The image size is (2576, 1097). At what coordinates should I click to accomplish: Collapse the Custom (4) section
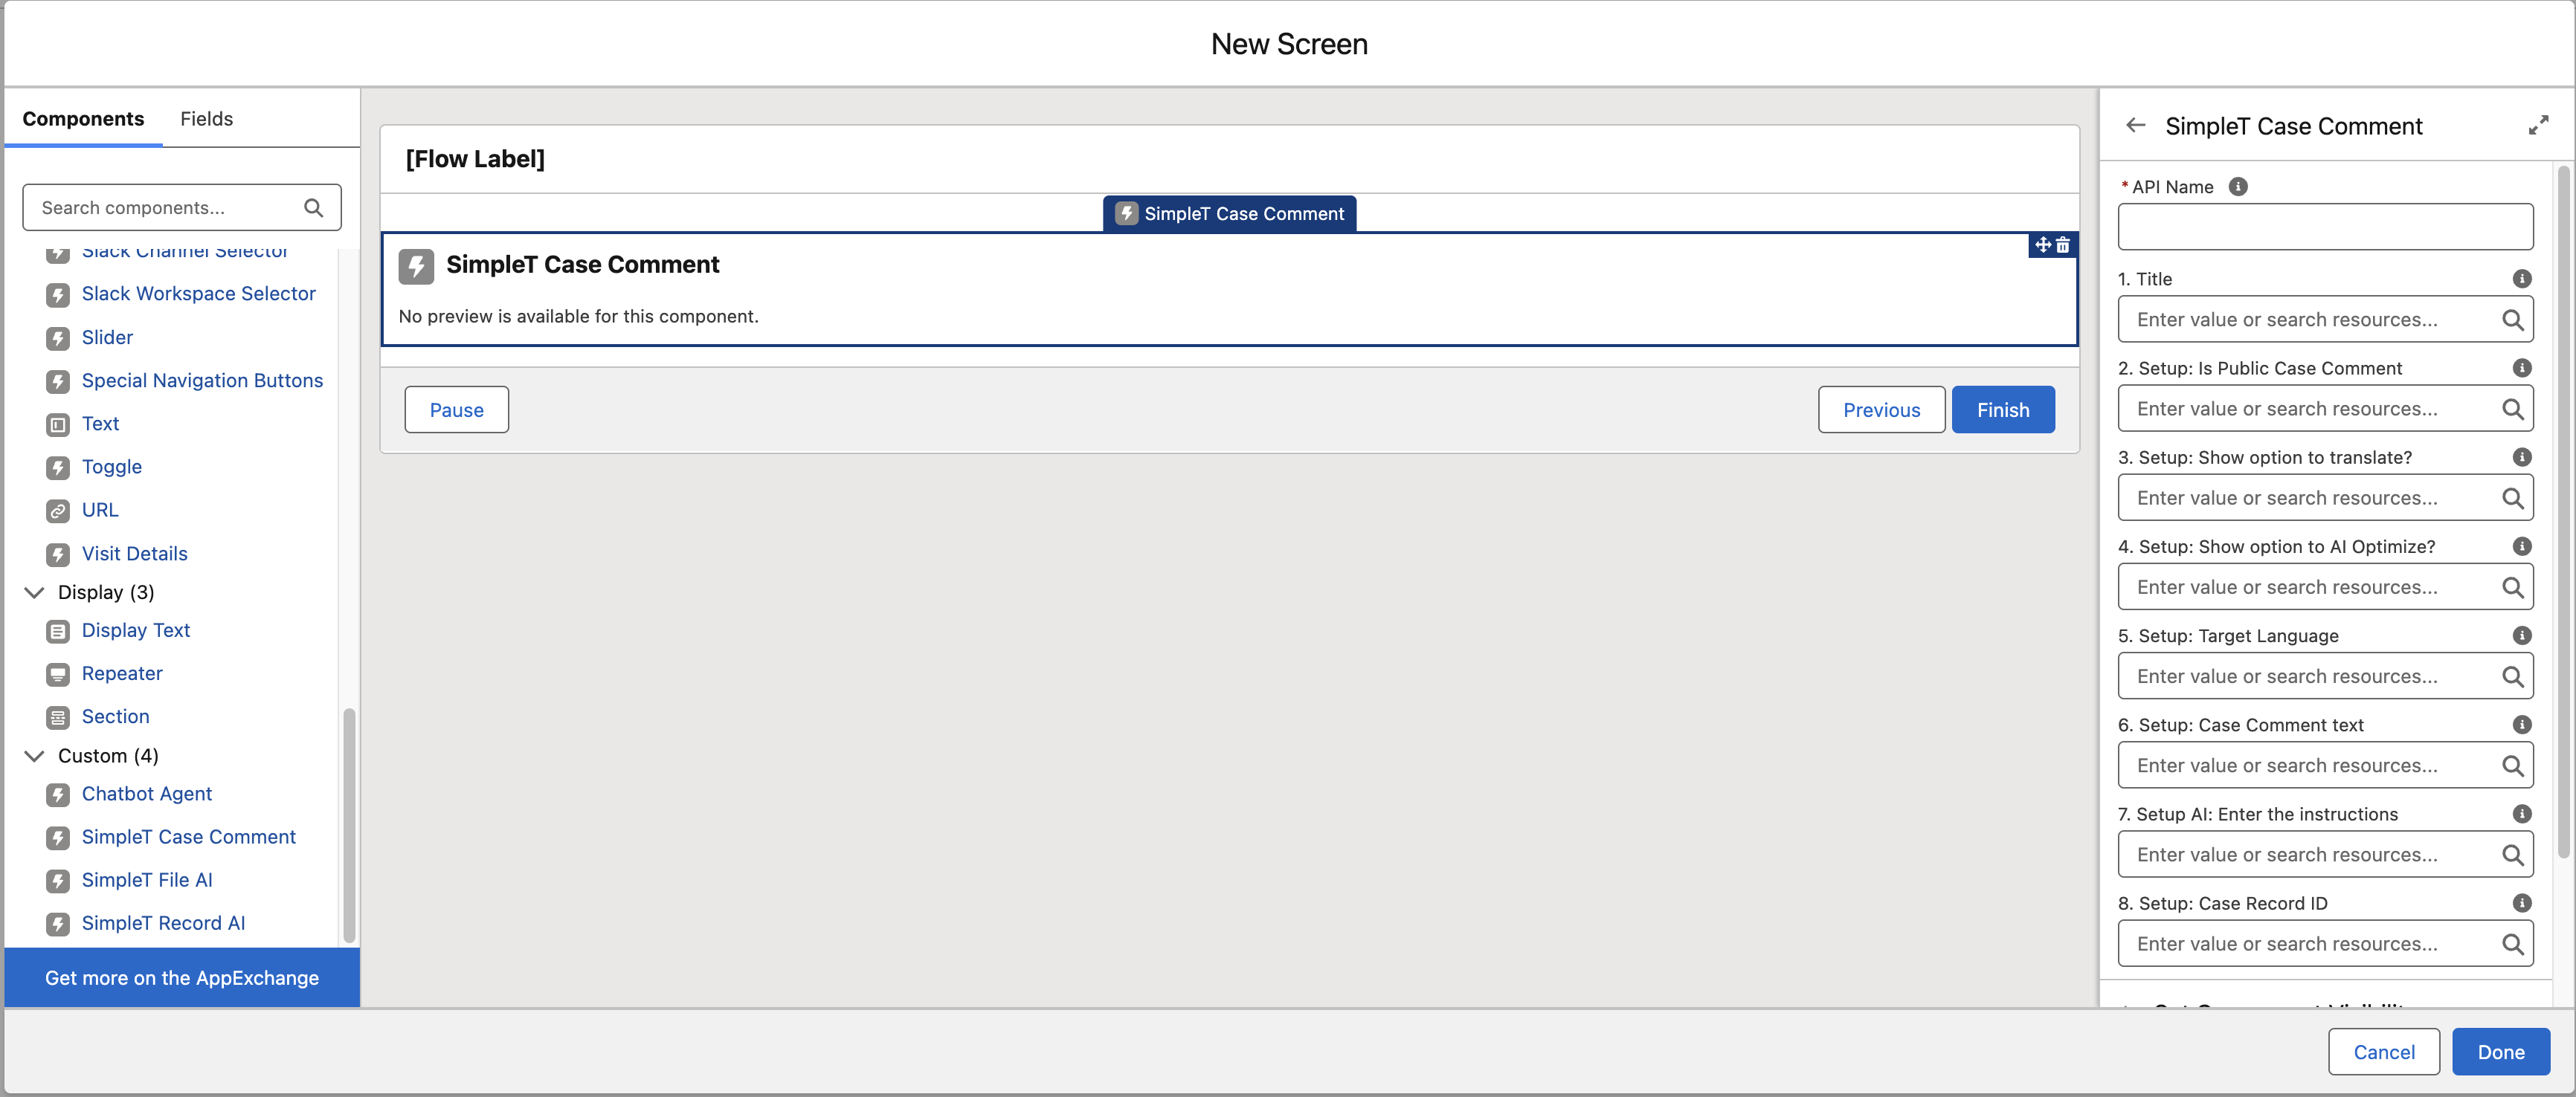(x=34, y=755)
